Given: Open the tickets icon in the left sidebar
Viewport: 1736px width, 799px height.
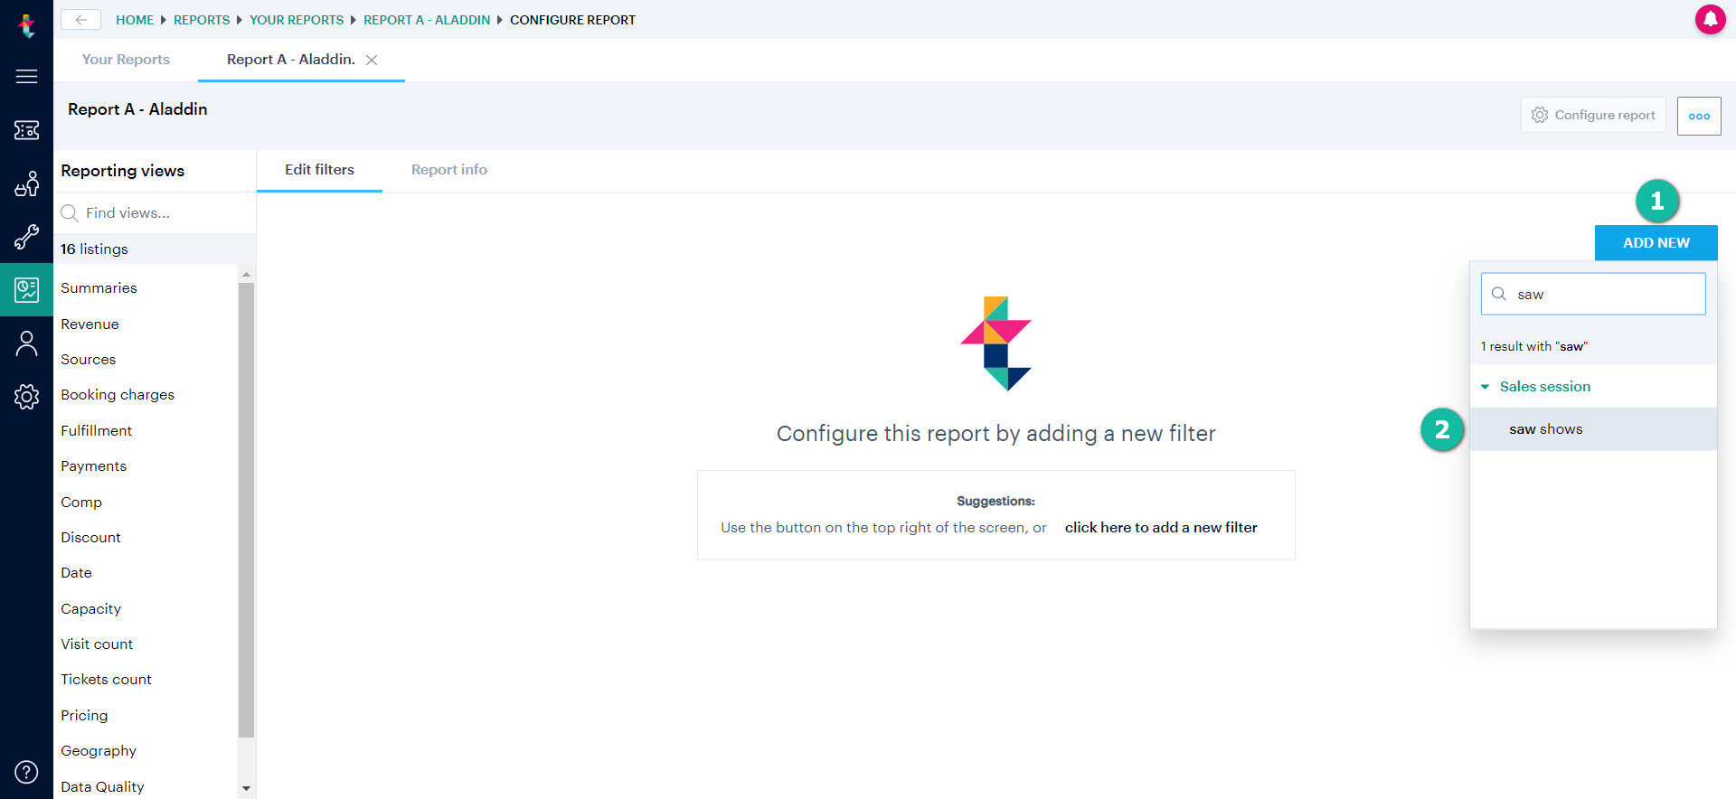Looking at the screenshot, I should pos(26,130).
